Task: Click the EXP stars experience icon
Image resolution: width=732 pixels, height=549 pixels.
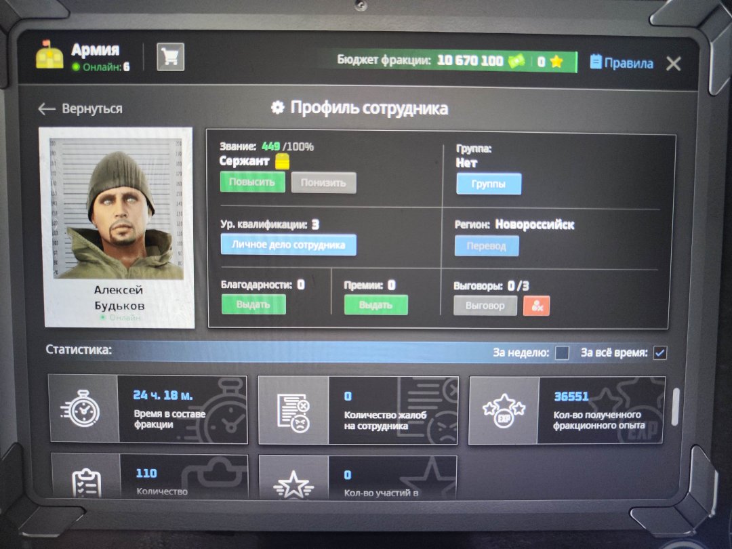Action: [504, 410]
